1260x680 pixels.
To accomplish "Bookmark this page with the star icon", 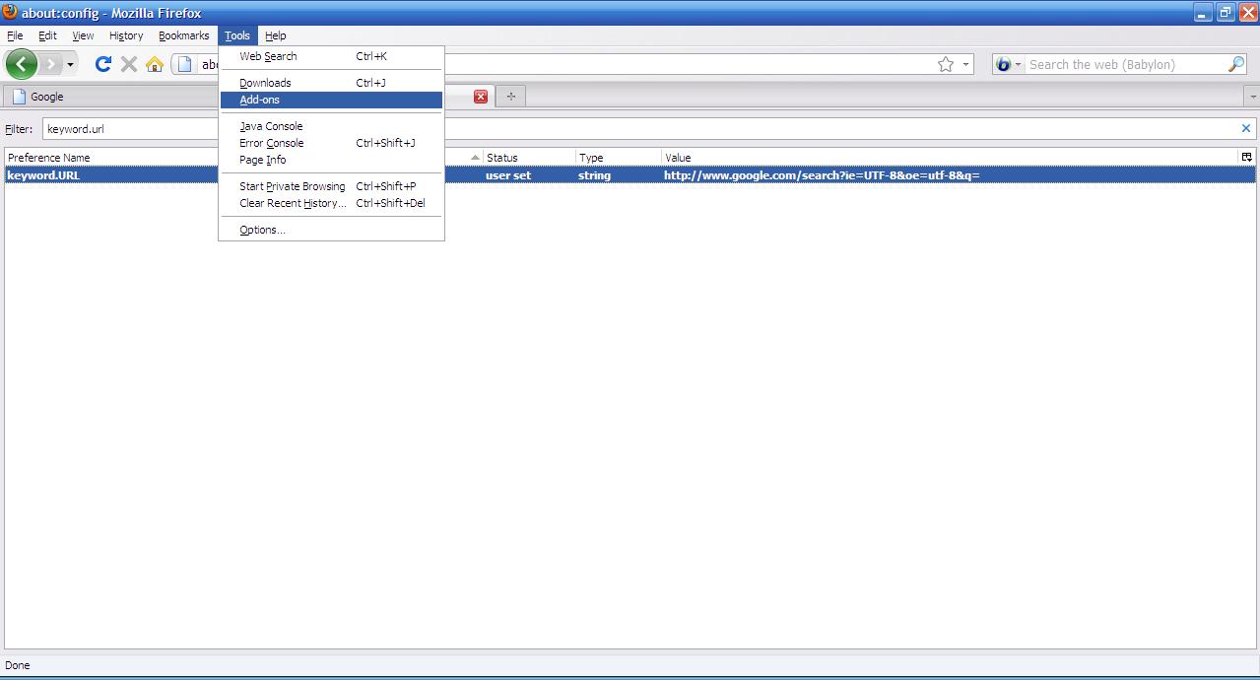I will click(x=946, y=64).
